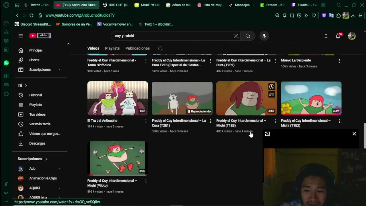Open the Google Translate extension icon

[331, 15]
